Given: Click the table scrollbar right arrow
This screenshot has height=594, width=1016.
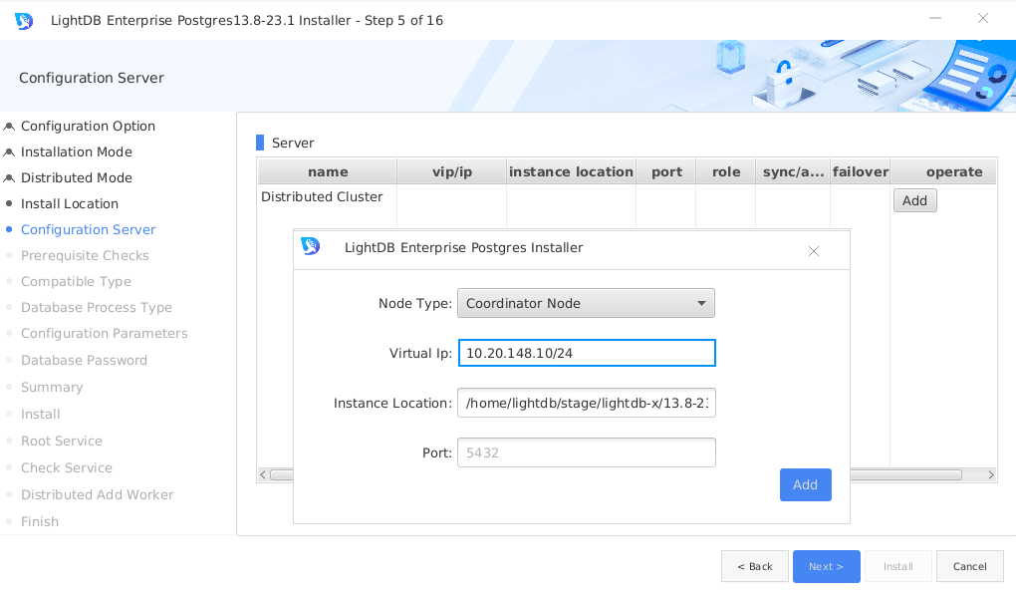Looking at the screenshot, I should pyautogui.click(x=991, y=474).
